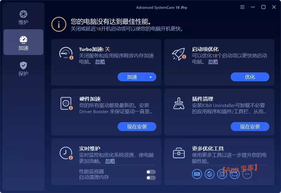Open more tools via the ellipsis icon

pyautogui.click(x=247, y=174)
